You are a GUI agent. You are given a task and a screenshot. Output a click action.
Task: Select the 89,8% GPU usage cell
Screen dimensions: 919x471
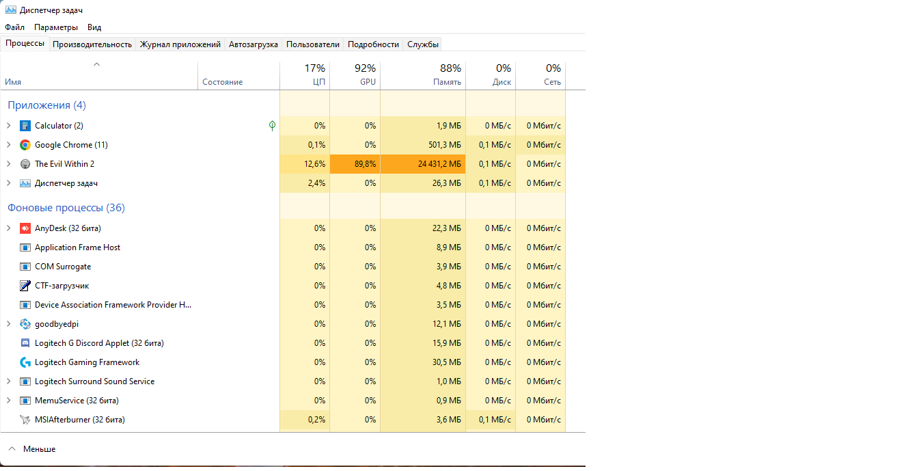(355, 164)
